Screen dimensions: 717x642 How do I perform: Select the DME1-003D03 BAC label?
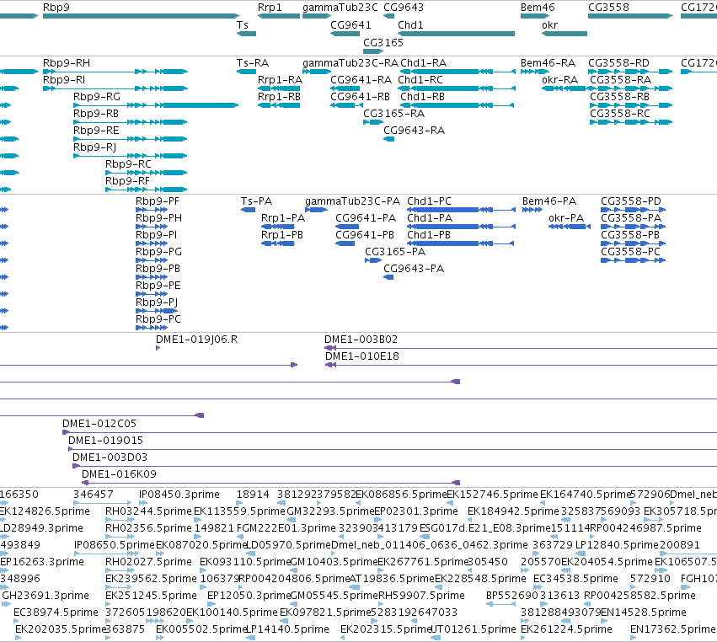110,457
